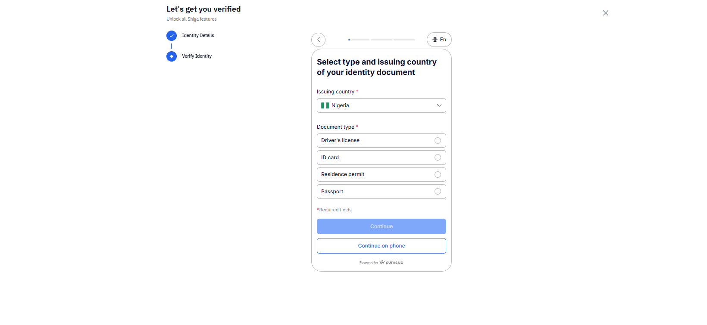Viewport: 707px width, 325px height.
Task: Click the Verify Identity step circle
Action: tap(172, 56)
